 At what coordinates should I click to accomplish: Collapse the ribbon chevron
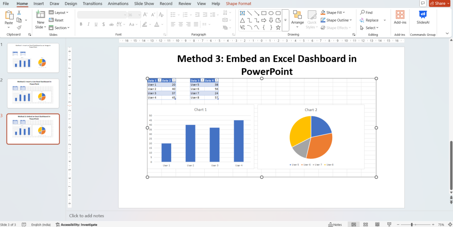447,34
